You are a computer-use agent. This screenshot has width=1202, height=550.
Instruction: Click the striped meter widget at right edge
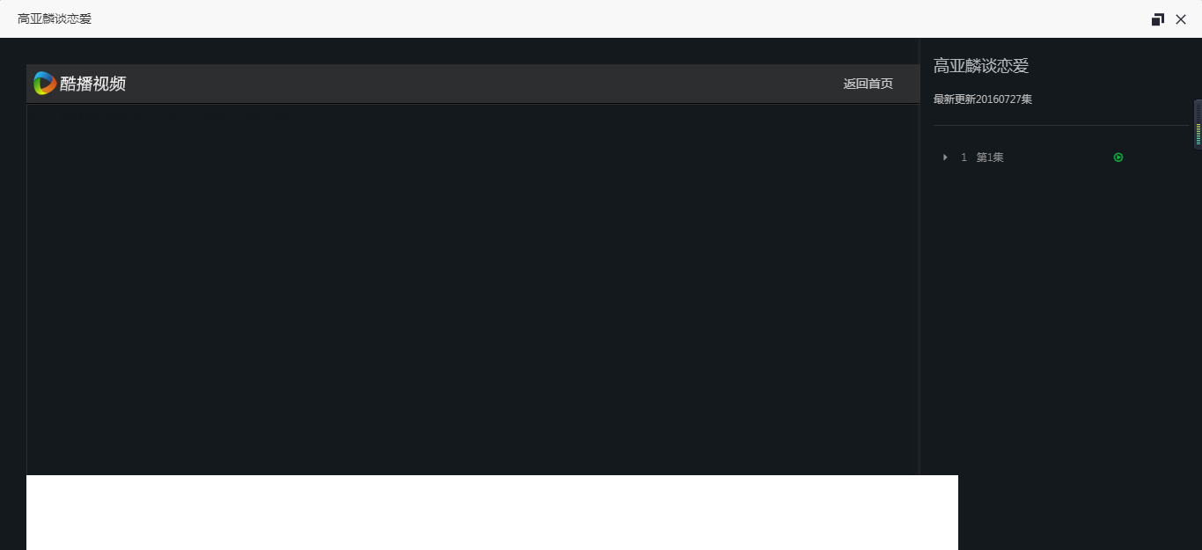pos(1198,124)
